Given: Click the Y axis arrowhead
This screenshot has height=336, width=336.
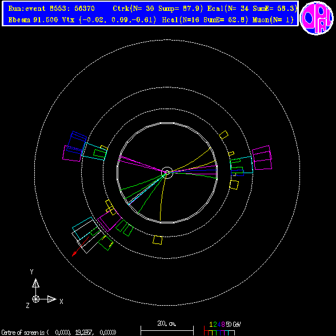Looking at the screenshot, I should 35,283.
